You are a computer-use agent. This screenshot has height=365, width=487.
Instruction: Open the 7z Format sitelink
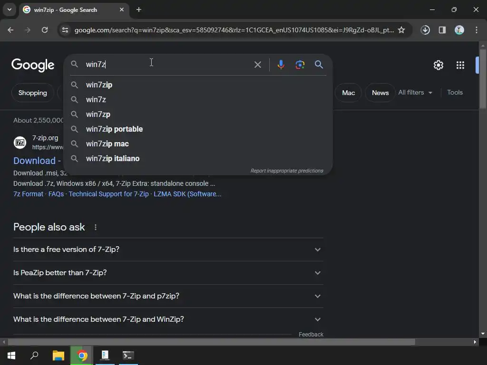28,194
